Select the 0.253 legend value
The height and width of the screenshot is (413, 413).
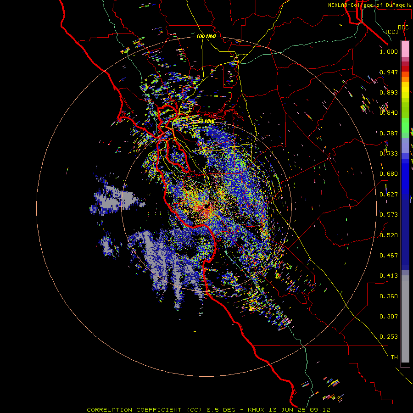coord(389,337)
